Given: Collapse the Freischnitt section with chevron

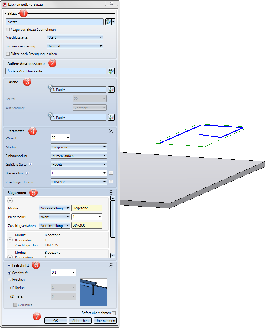Looking at the screenshot, I should pyautogui.click(x=111, y=265).
